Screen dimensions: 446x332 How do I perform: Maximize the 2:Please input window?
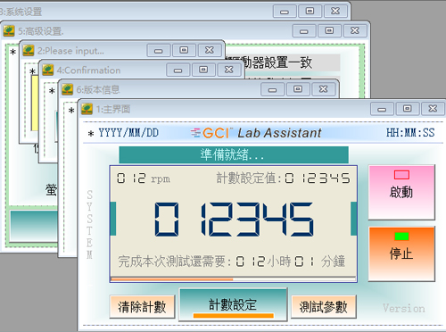tap(184, 50)
